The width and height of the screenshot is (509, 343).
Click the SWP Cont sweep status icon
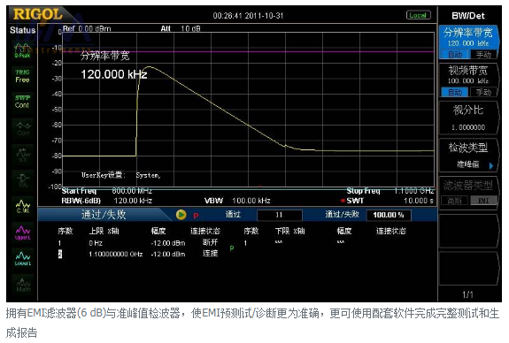coord(22,102)
